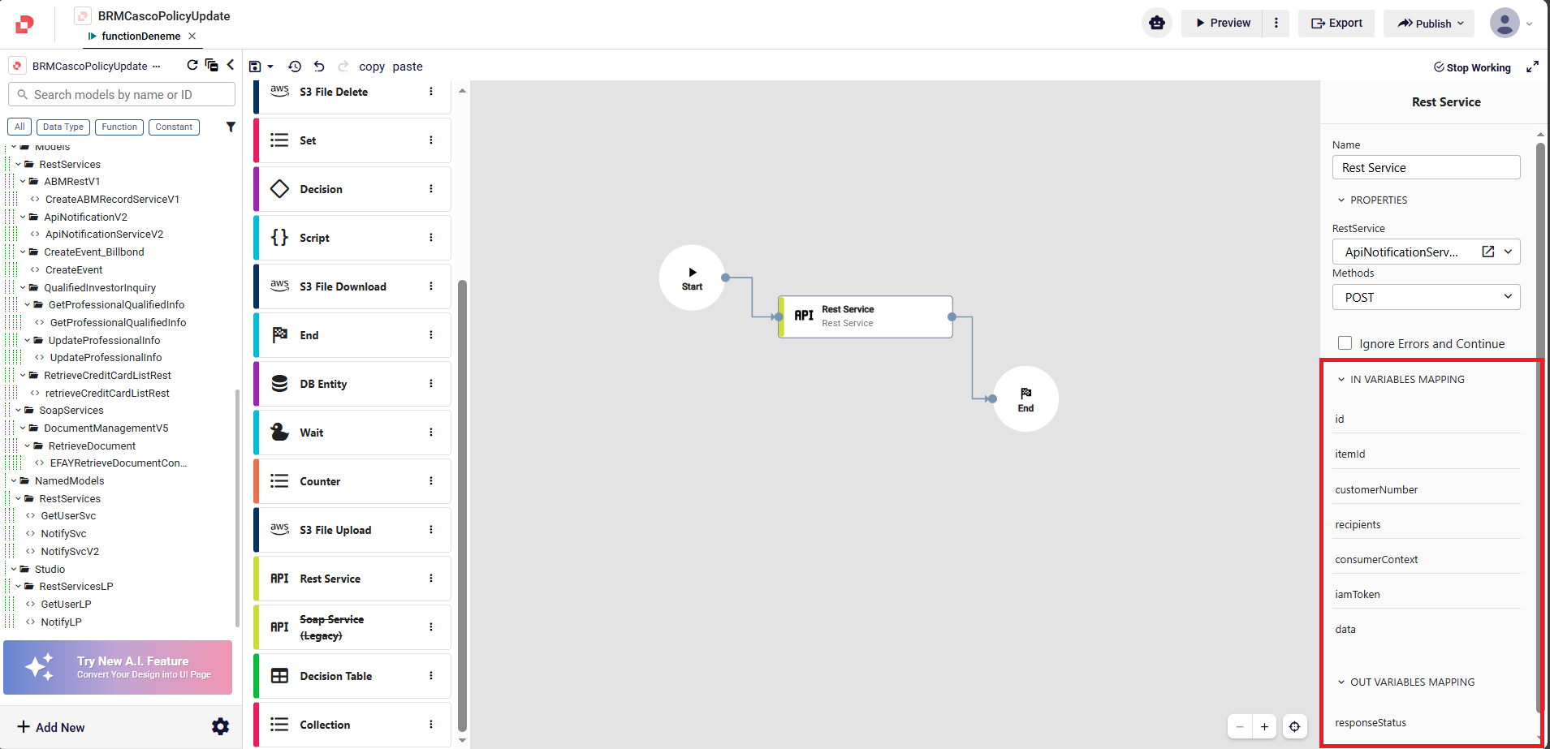The height and width of the screenshot is (749, 1550).
Task: Click the Preview button
Action: click(1222, 23)
